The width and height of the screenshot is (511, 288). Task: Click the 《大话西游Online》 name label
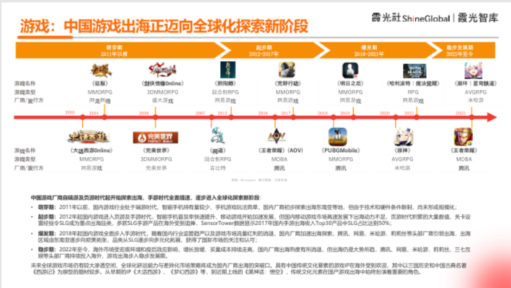[91, 150]
